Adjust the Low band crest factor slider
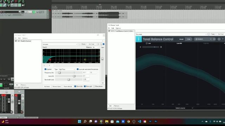225x126 pixels. [151, 47]
